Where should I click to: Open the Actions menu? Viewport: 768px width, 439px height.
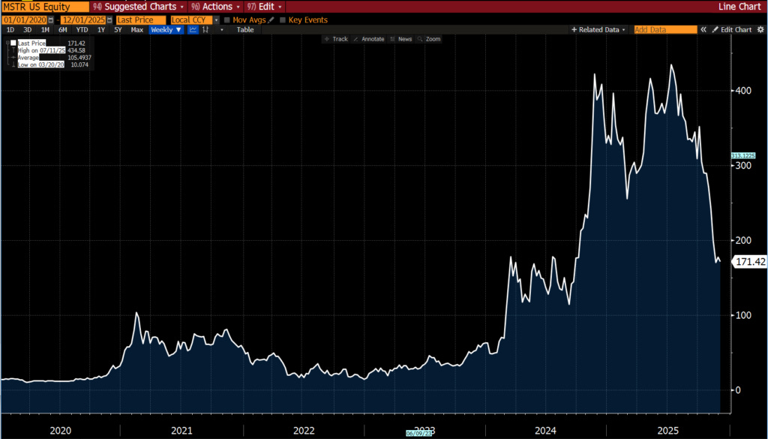tap(217, 7)
